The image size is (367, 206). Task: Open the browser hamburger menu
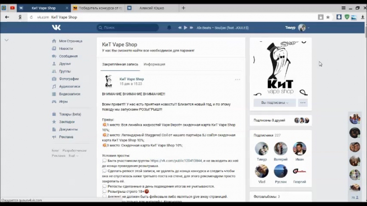click(343, 8)
